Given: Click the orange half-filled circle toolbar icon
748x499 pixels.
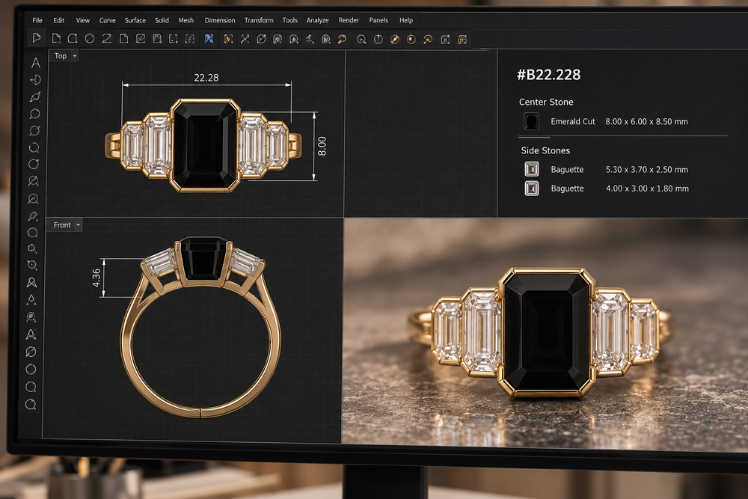Looking at the screenshot, I should tap(411, 40).
